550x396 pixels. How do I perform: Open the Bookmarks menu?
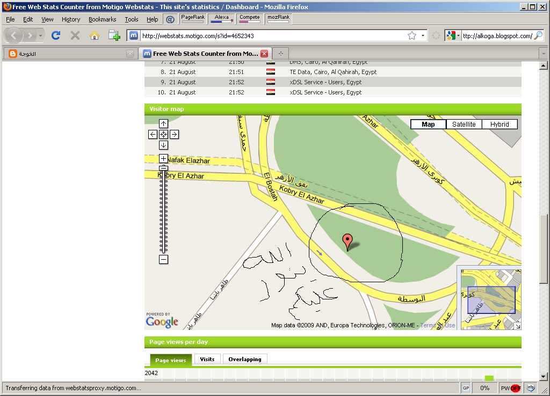point(102,19)
